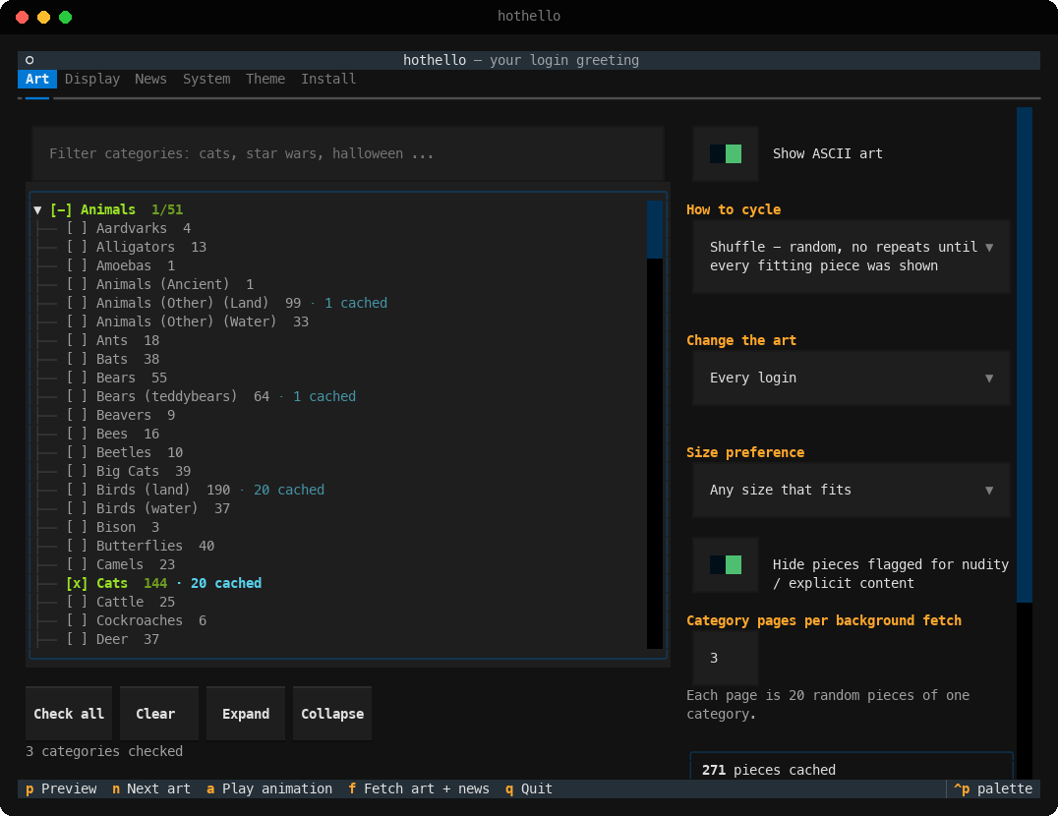Toggle hide nudity / explicit content switch
The height and width of the screenshot is (816, 1058).
click(726, 564)
